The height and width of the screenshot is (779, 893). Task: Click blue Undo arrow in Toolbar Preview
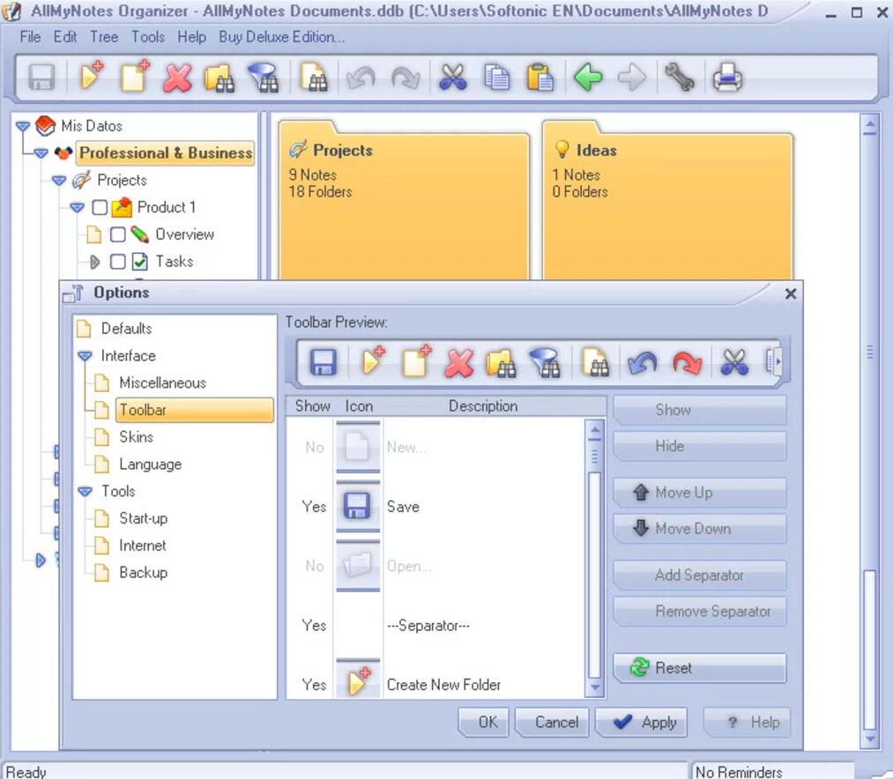643,363
